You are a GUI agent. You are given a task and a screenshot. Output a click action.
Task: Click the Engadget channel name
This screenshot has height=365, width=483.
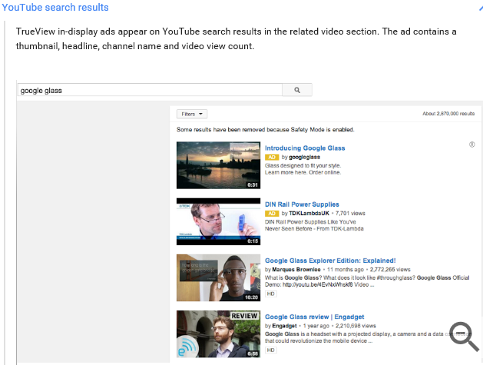[284, 326]
